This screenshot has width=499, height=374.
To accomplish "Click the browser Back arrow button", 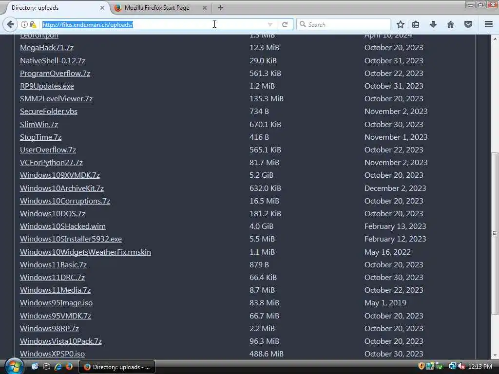I will coord(10,24).
